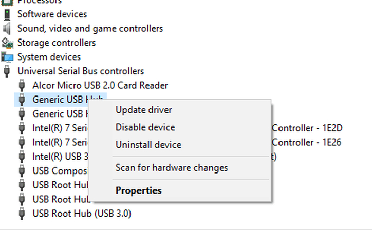Select Disable device in context menu
This screenshot has height=231, width=372.
145,127
